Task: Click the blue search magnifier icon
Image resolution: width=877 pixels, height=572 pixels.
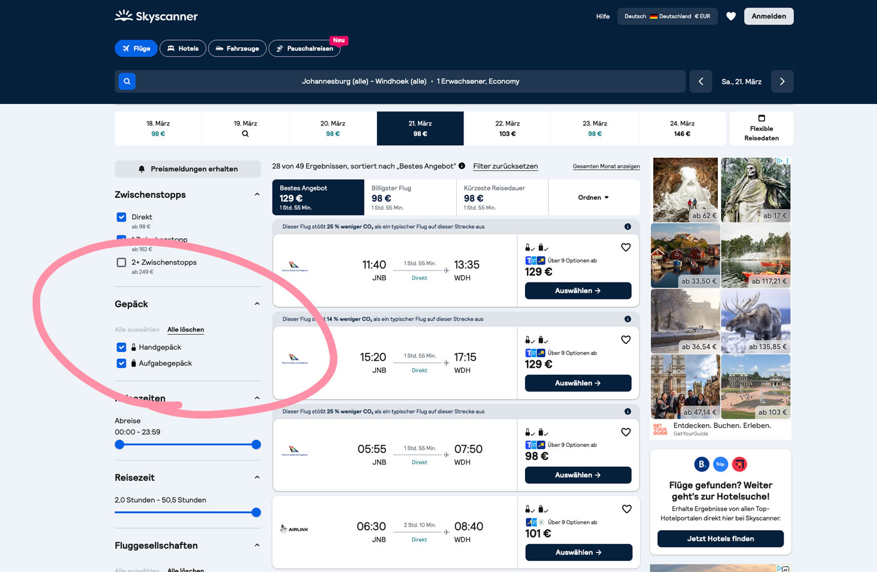Action: 127,81
